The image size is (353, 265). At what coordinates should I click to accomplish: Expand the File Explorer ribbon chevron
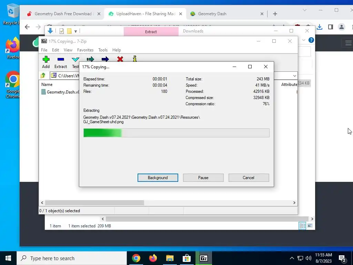click(303, 40)
